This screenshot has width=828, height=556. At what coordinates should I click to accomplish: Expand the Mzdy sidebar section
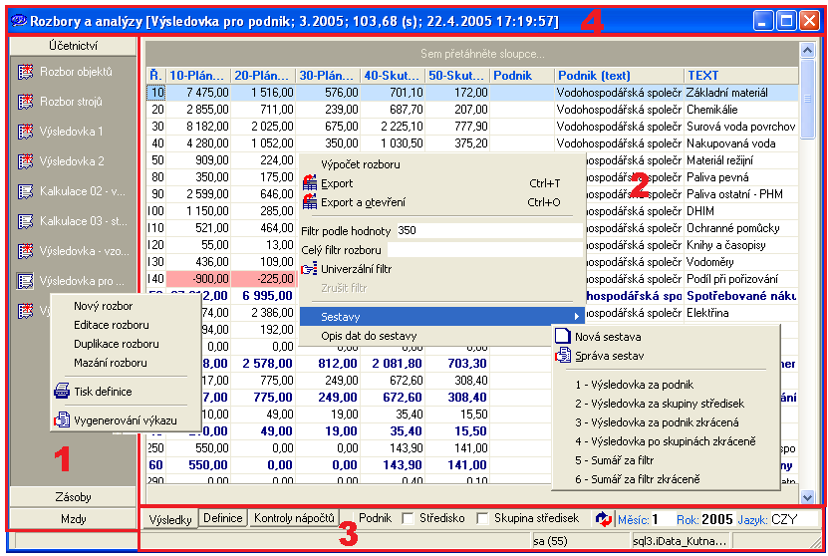73,519
